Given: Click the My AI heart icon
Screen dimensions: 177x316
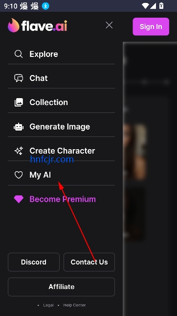Looking at the screenshot, I should pyautogui.click(x=19, y=175).
